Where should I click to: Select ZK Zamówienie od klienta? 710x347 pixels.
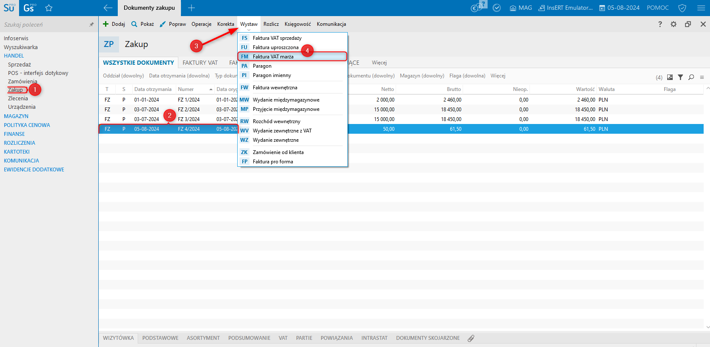click(292, 152)
